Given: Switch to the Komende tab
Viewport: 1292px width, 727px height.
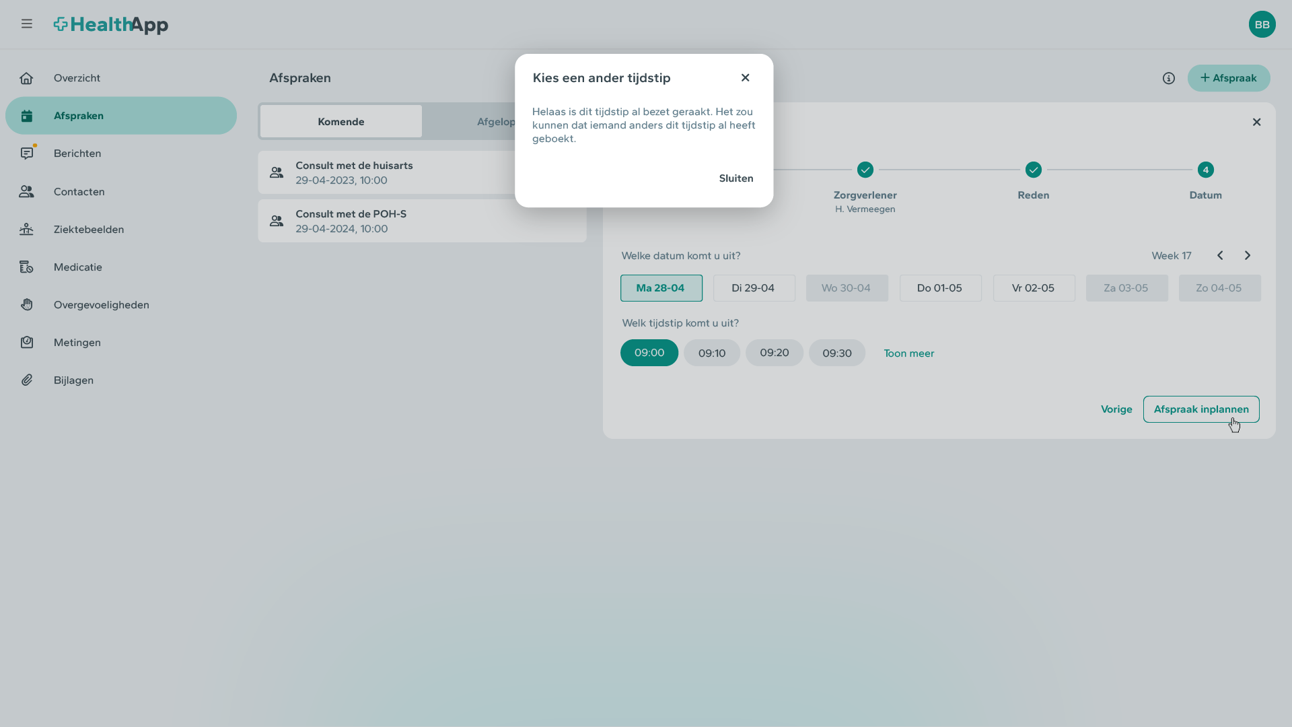Looking at the screenshot, I should point(340,122).
